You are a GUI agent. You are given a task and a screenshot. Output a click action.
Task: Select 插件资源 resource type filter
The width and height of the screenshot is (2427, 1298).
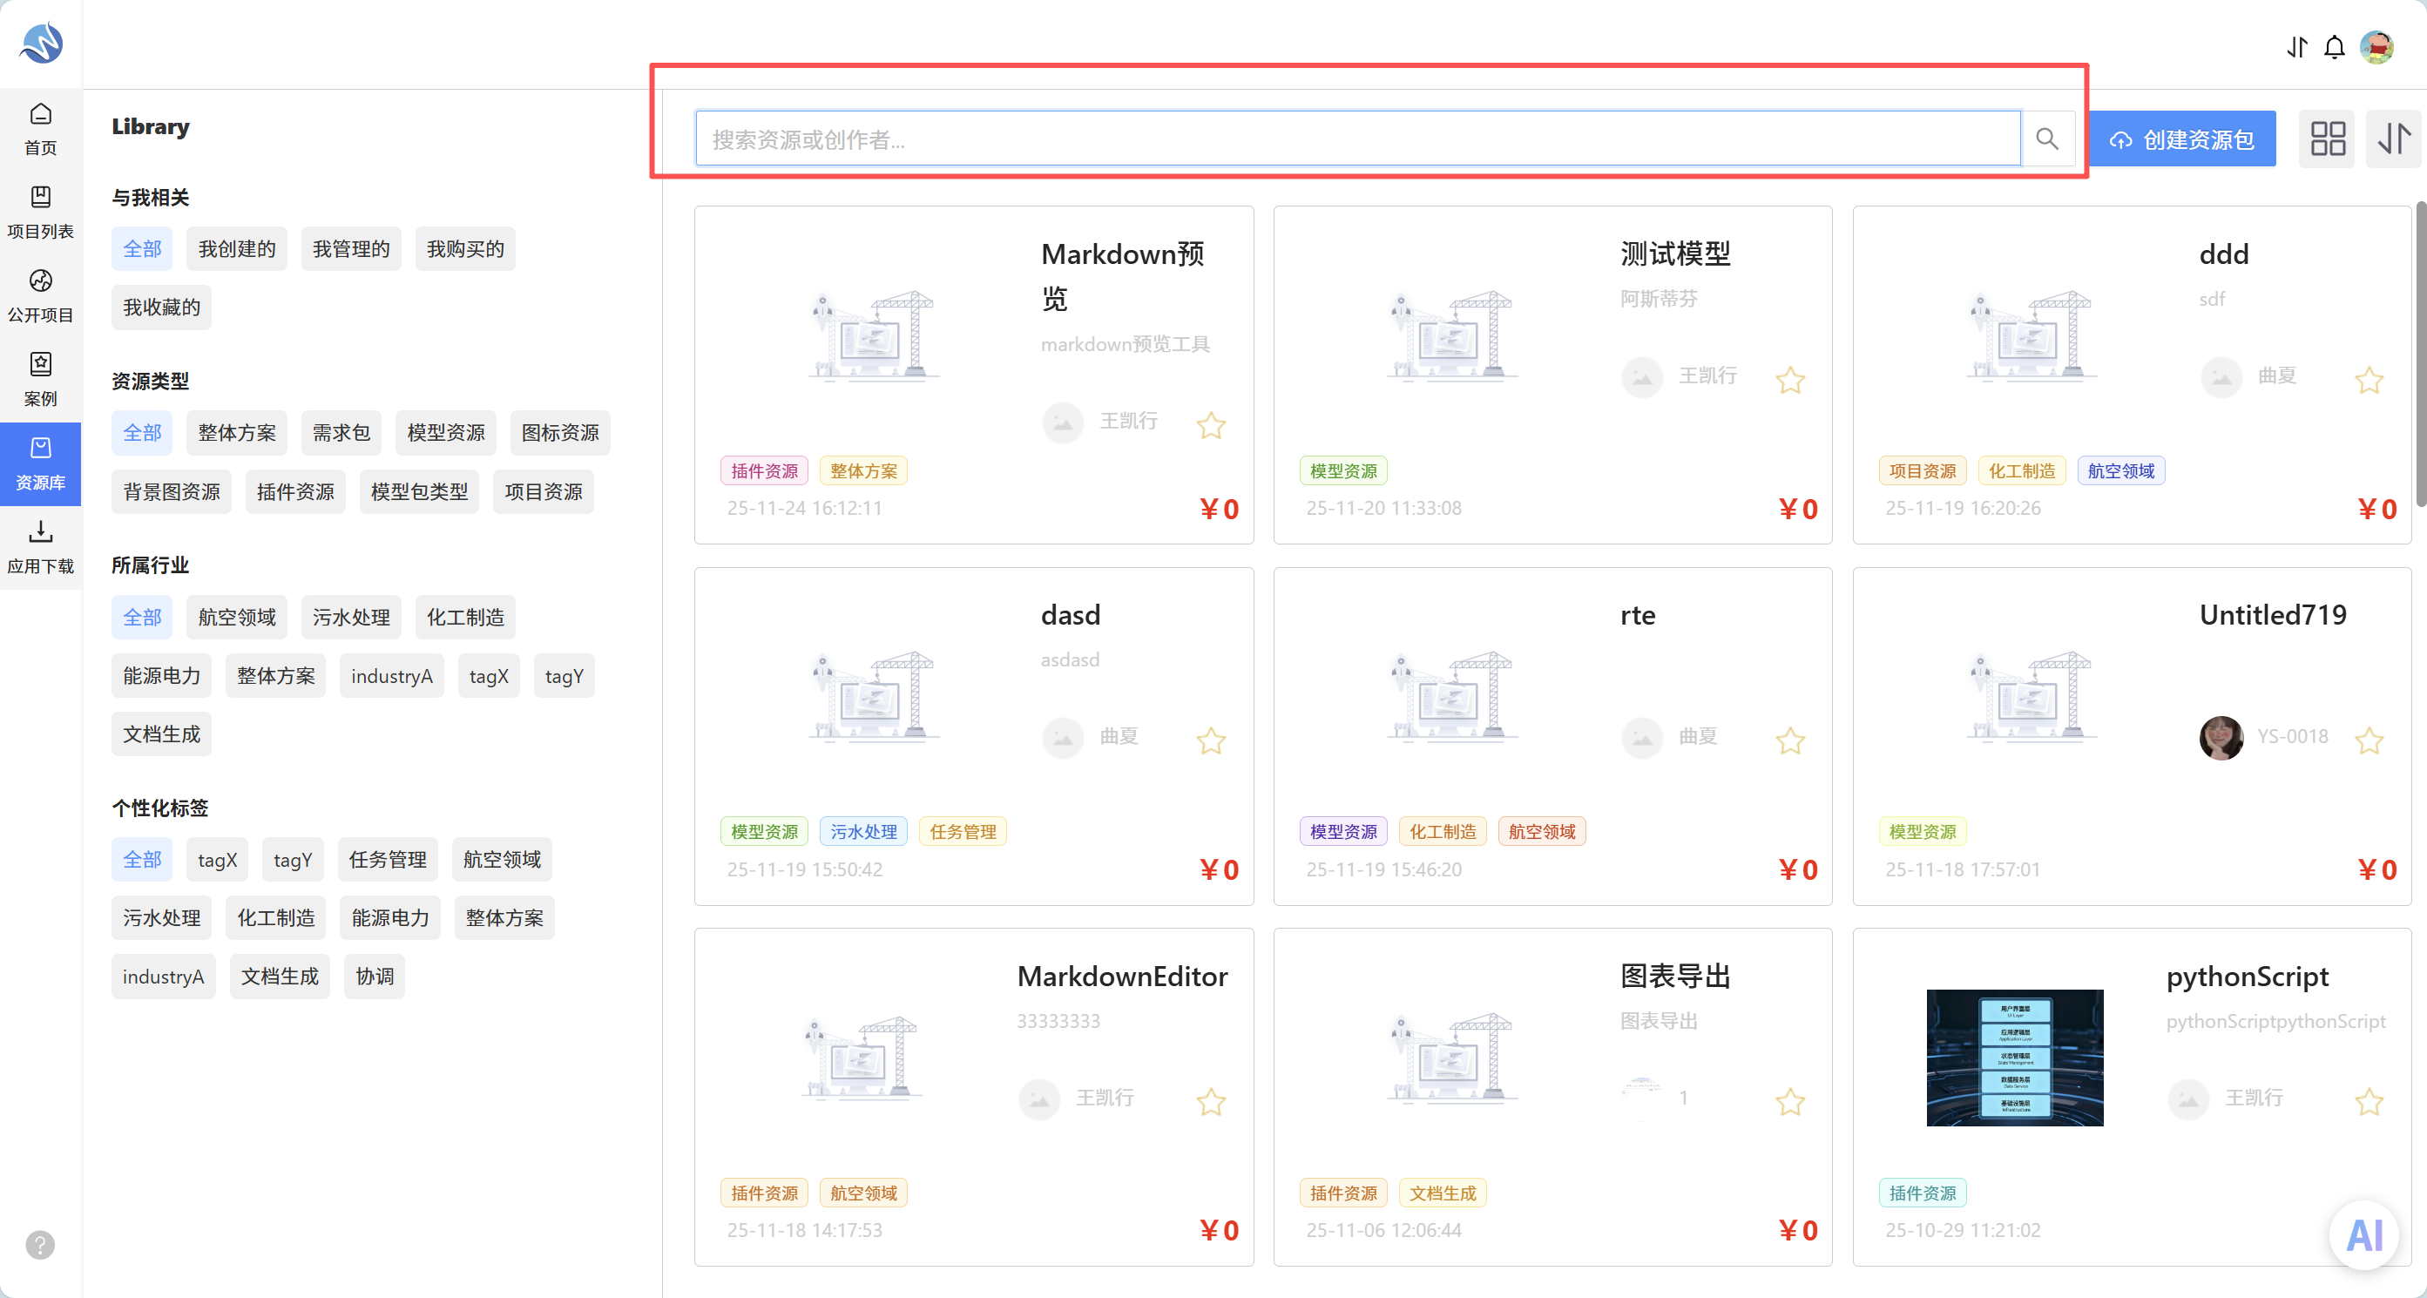295,491
